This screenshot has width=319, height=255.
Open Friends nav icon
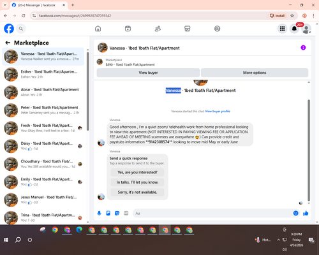pos(158,29)
